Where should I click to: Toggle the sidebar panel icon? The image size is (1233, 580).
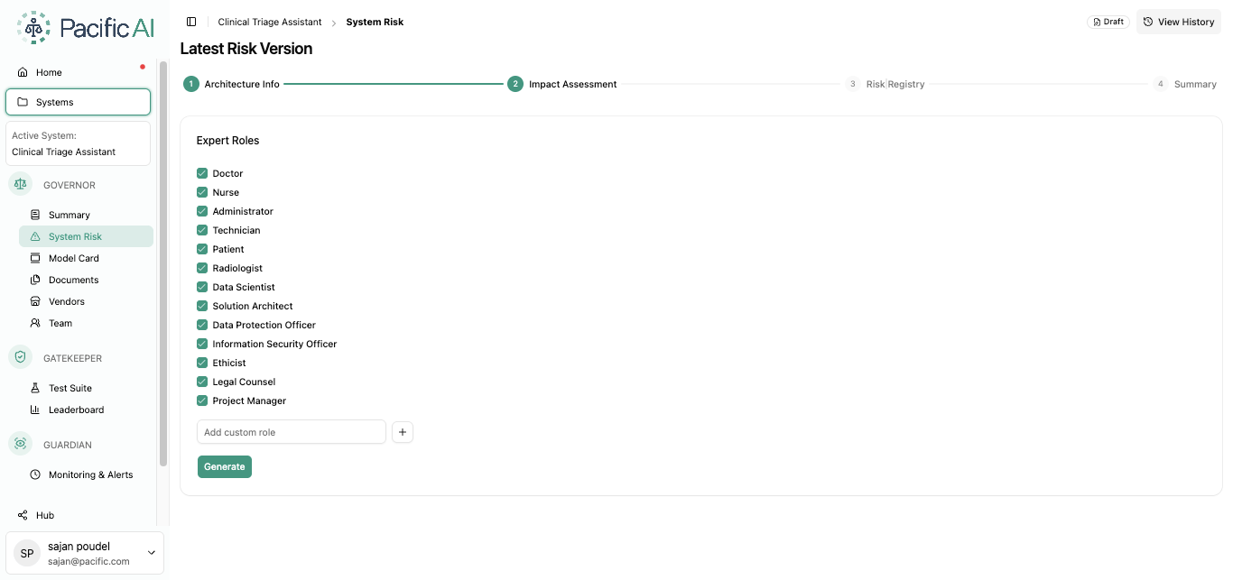pyautogui.click(x=191, y=22)
